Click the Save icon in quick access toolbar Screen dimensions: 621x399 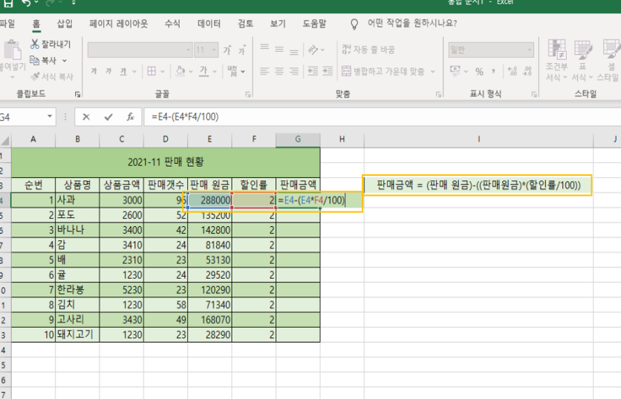click(x=8, y=3)
